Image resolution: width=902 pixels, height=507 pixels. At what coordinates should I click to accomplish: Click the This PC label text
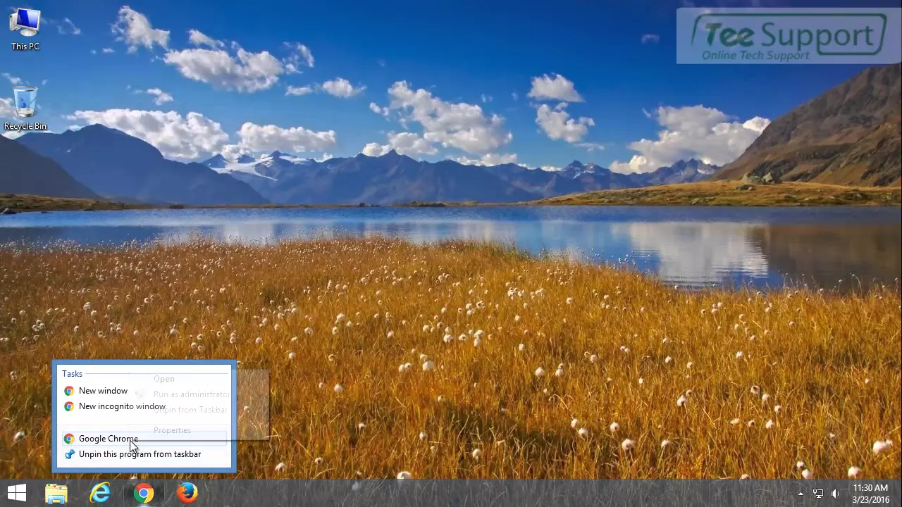(x=25, y=46)
